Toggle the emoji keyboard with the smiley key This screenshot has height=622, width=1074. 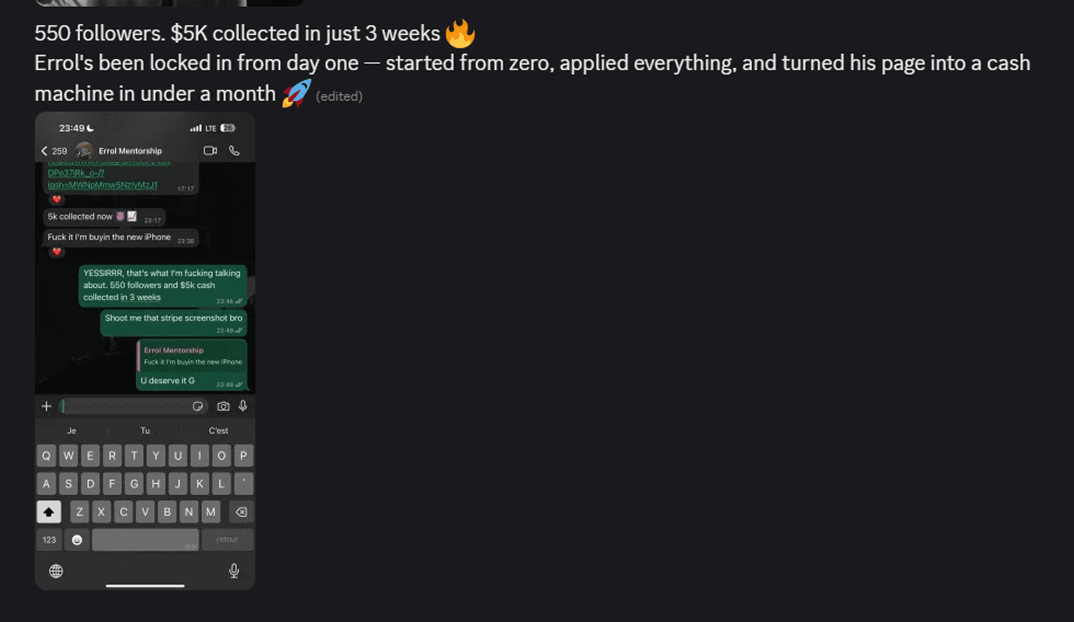coord(77,540)
